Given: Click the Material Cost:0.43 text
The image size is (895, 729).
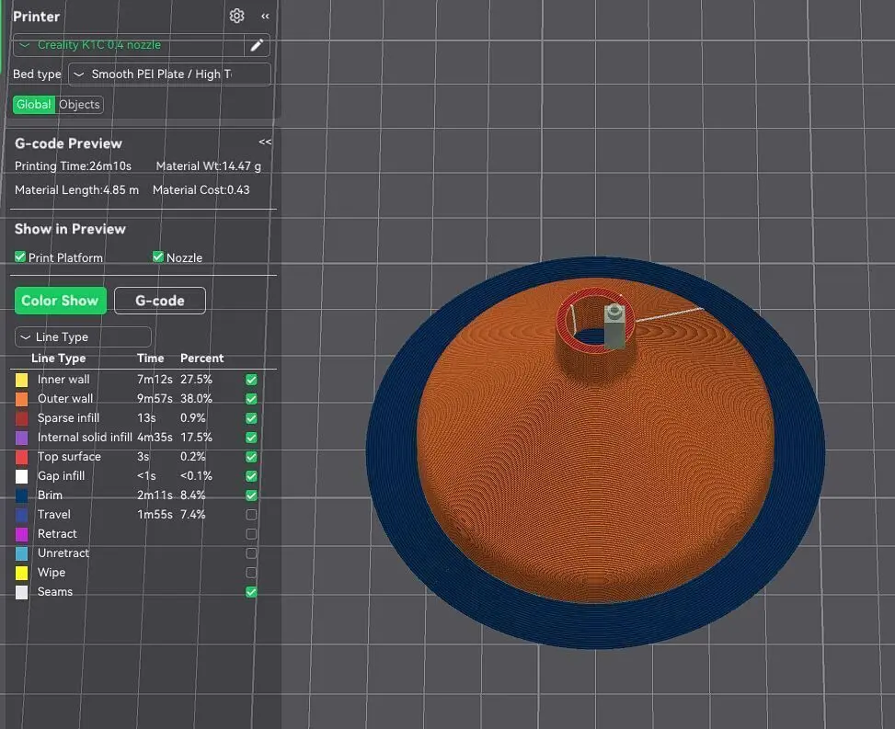Looking at the screenshot, I should pos(201,190).
